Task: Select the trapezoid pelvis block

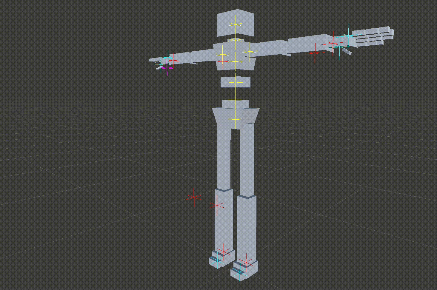Action: pos(236,118)
